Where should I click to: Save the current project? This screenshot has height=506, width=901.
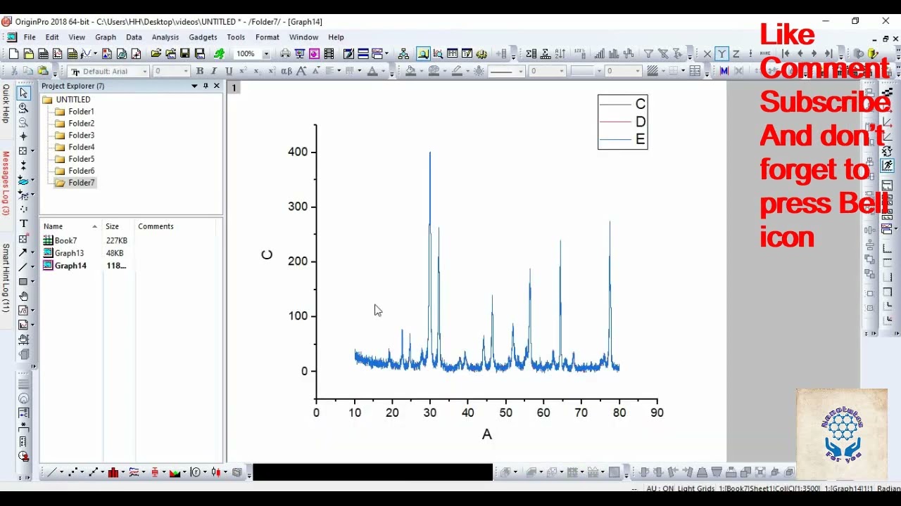click(185, 53)
